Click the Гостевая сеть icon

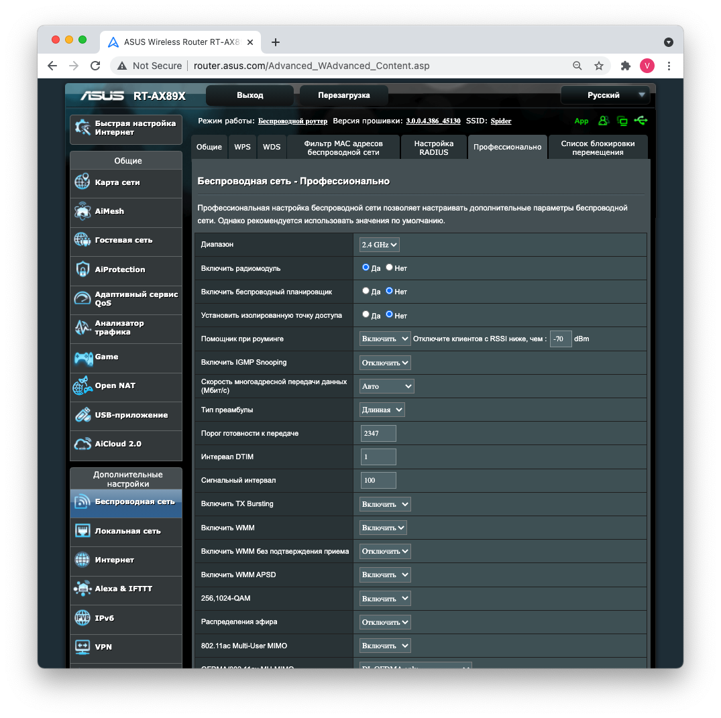pyautogui.click(x=82, y=239)
